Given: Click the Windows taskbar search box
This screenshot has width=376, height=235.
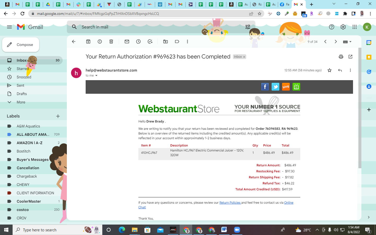Looking at the screenshot, I should (57, 230).
